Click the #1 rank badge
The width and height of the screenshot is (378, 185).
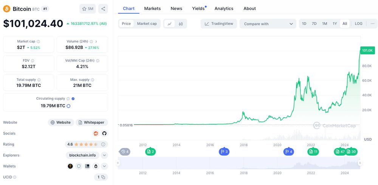[x=45, y=9]
